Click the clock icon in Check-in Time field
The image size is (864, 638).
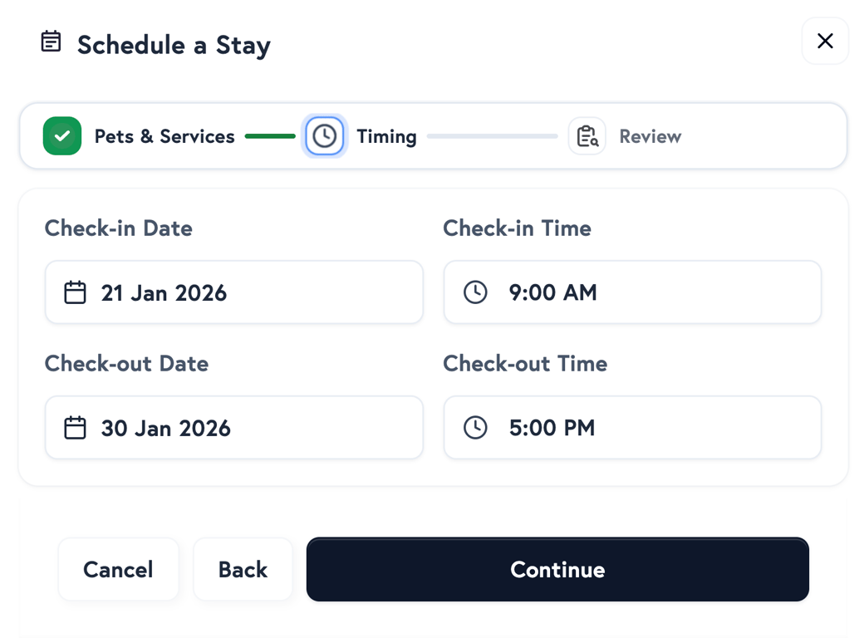474,292
